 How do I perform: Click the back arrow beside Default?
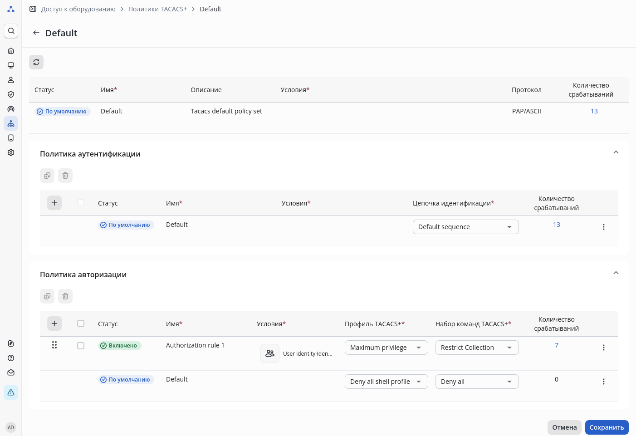pyautogui.click(x=36, y=33)
